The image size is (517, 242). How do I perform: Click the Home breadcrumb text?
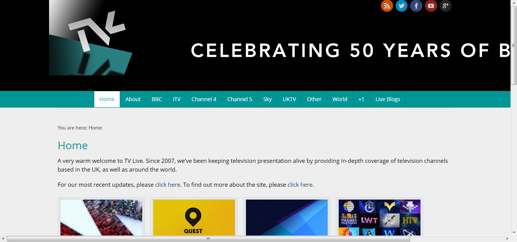95,128
